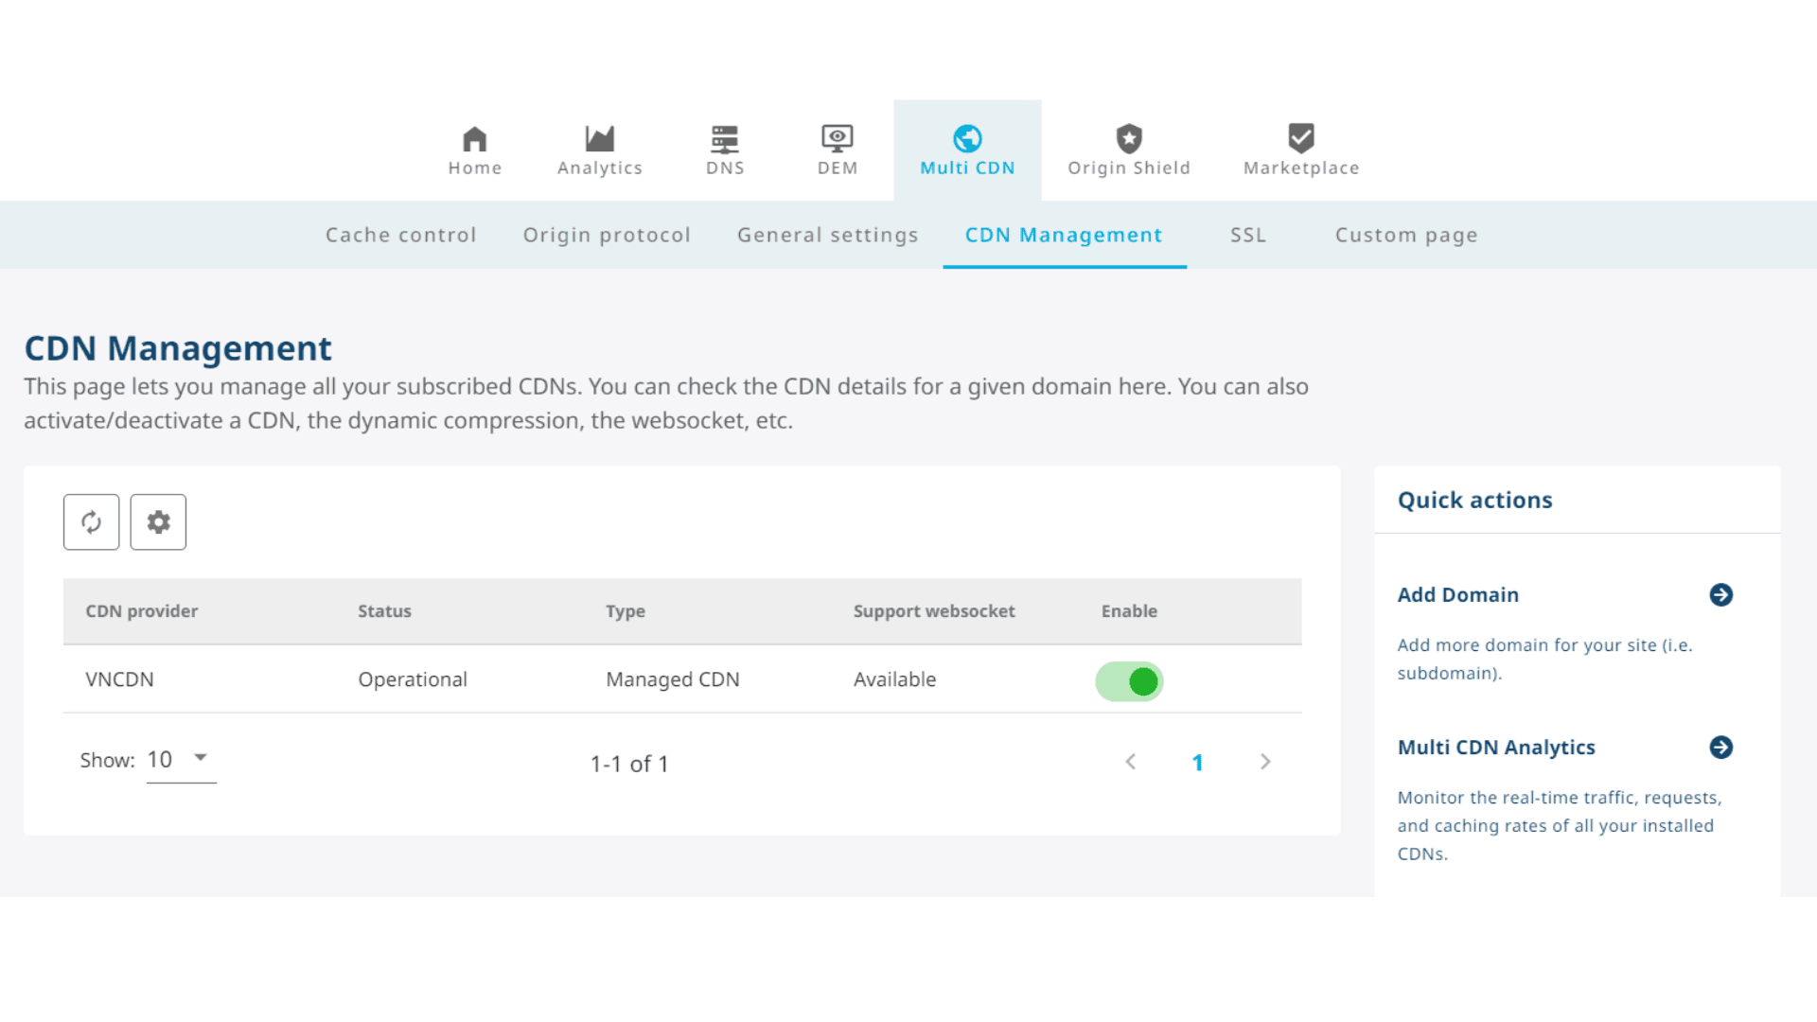Viewport: 1817px width, 1022px height.
Task: Switch to the Origin protocol tab
Action: click(x=607, y=236)
